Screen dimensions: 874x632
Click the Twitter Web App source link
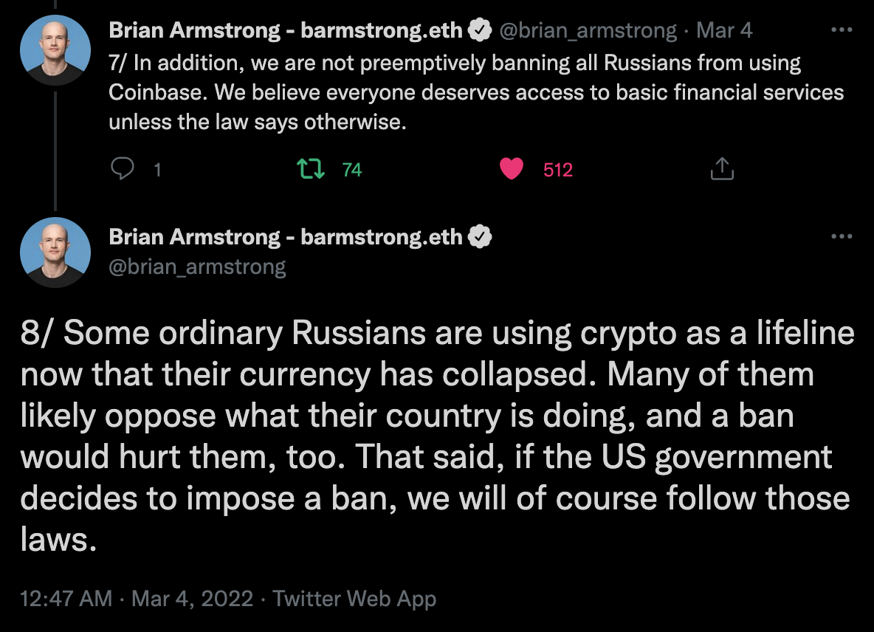[x=354, y=599]
